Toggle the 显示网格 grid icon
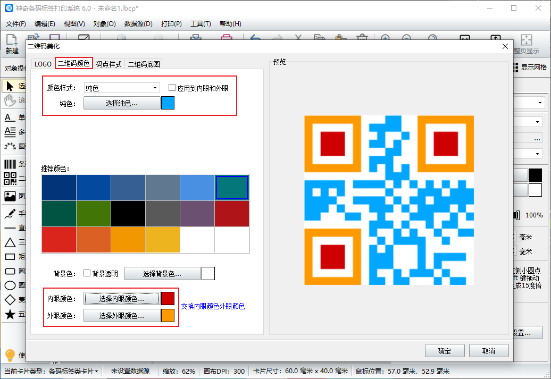Screen dimensions: 551x379 click(516, 68)
